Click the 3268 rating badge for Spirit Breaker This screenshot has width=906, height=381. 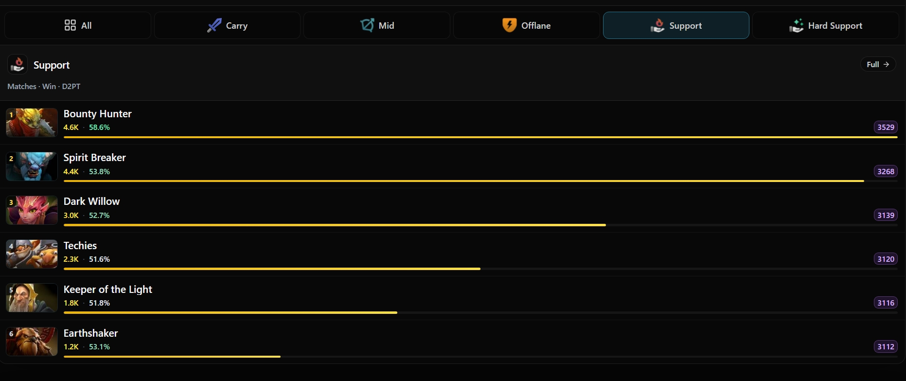(x=886, y=171)
